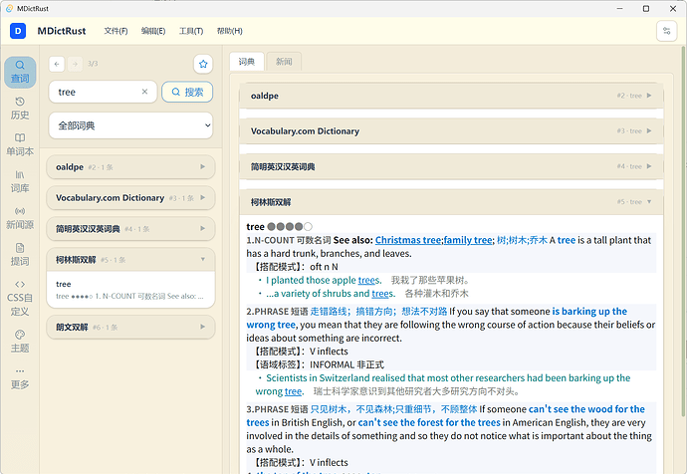Click the 搜索 search button

187,92
